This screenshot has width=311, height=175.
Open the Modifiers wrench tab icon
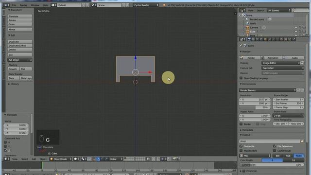[273, 39]
